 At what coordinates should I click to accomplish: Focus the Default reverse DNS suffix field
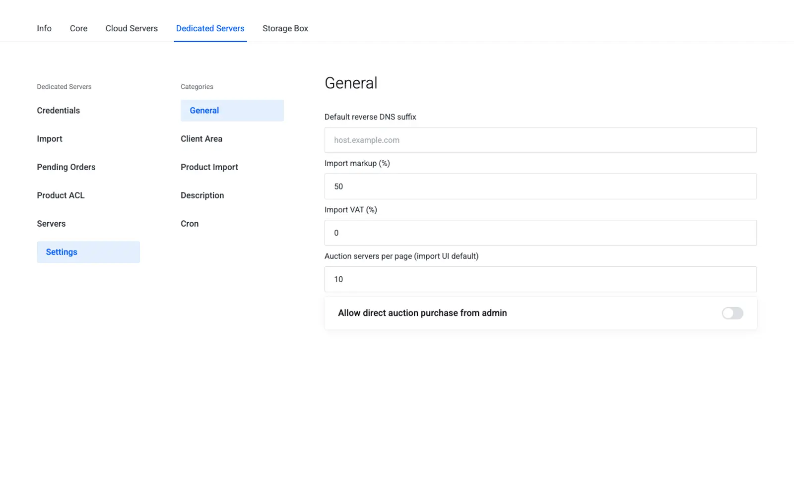540,140
